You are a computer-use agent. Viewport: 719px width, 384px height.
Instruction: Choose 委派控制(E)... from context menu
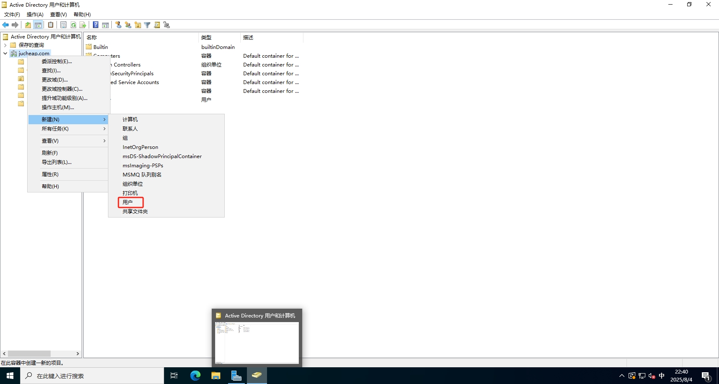[x=69, y=61]
